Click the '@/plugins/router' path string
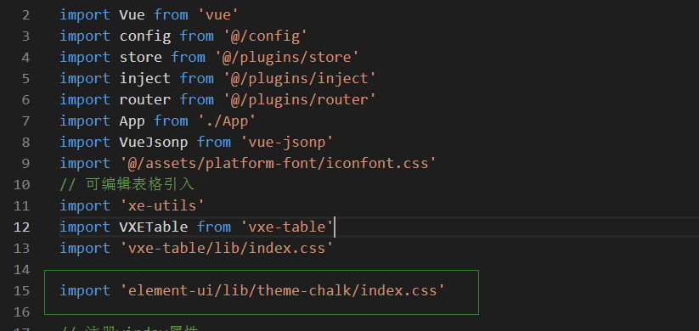This screenshot has width=699, height=331. tap(300, 100)
